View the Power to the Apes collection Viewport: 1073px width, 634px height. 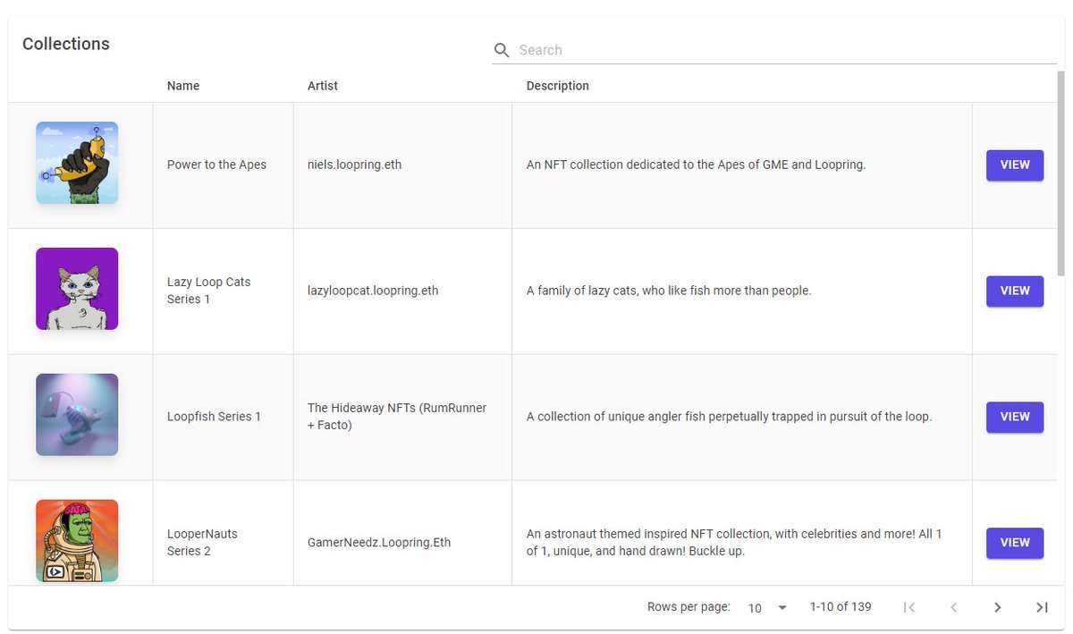tap(1015, 165)
